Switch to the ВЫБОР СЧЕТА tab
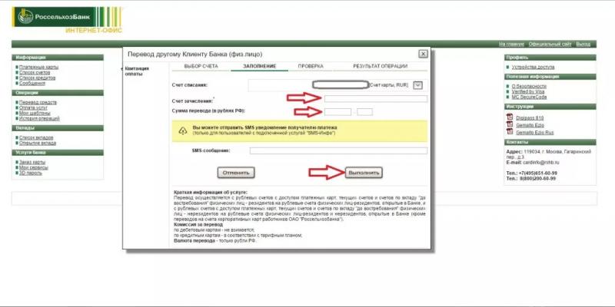 200,67
